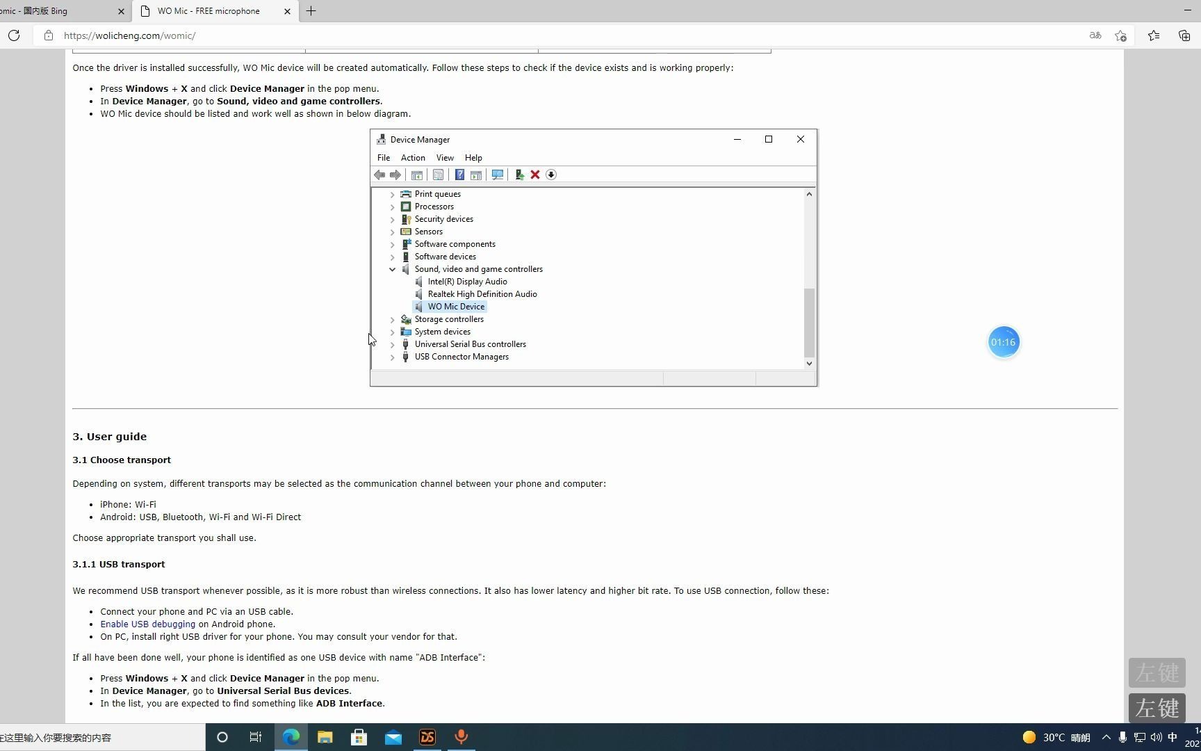Follow the Enable USB debugging link
This screenshot has width=1201, height=751.
[147, 624]
